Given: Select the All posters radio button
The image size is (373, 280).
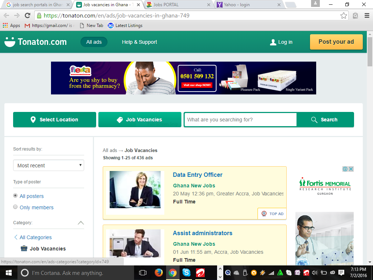Looking at the screenshot, I should click(x=15, y=196).
